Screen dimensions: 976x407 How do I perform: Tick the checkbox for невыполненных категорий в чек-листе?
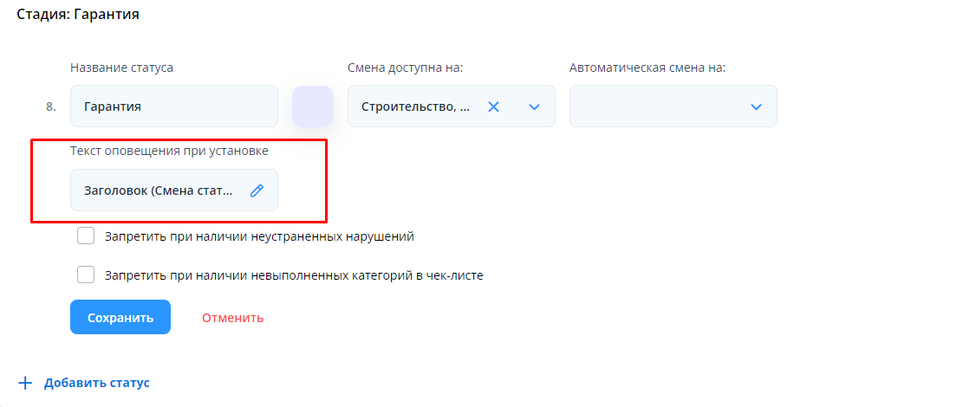pos(86,275)
